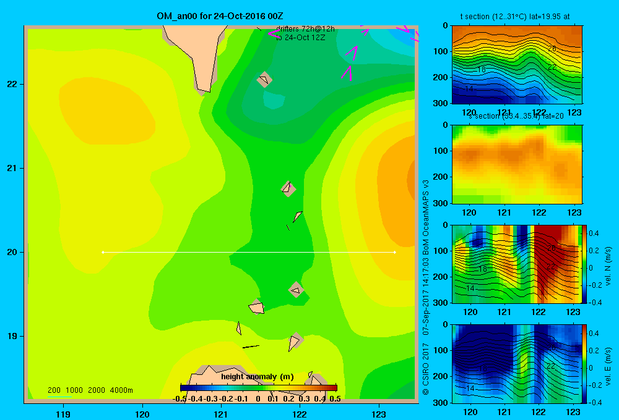Click the vel. E color scale bar
Screen dimensions: 619x420
click(x=584, y=364)
